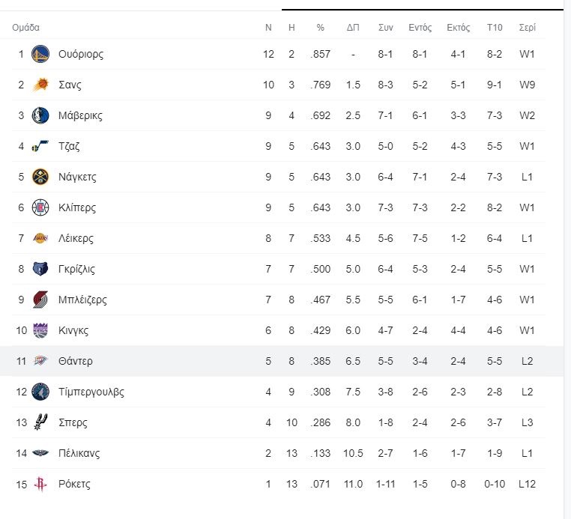
Task: Click the Σερί streak column header
Action: click(527, 27)
